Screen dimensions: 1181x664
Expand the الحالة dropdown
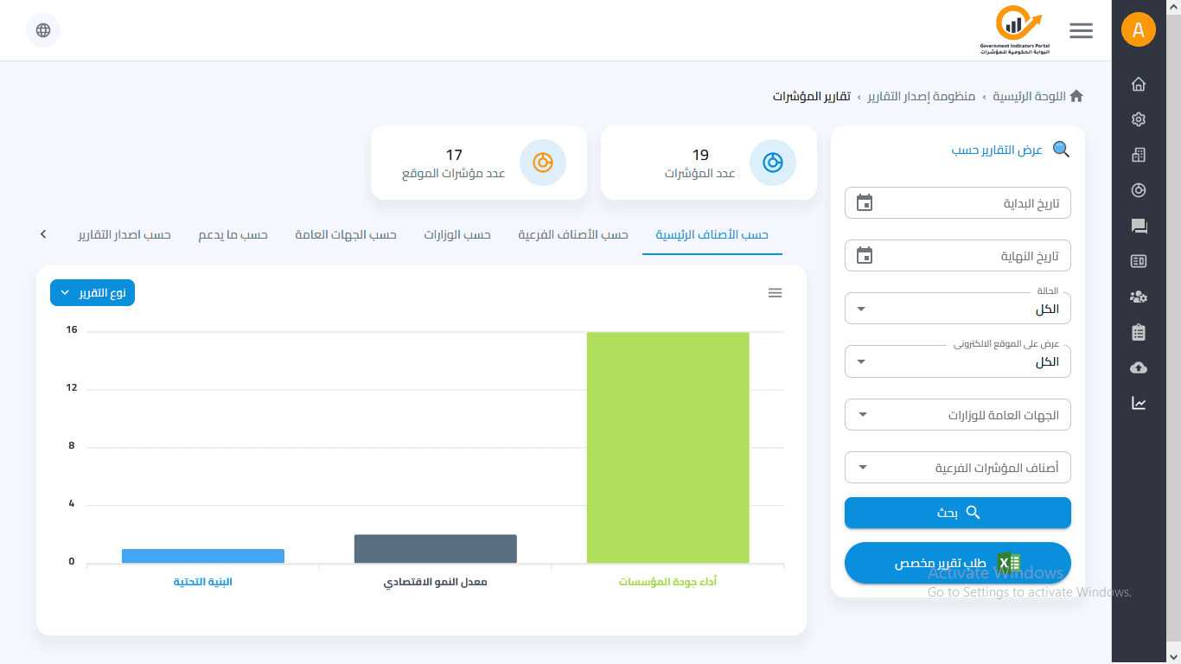coord(957,310)
